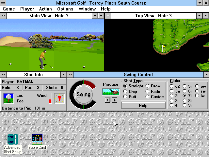Open the Options menu

(x=65, y=9)
